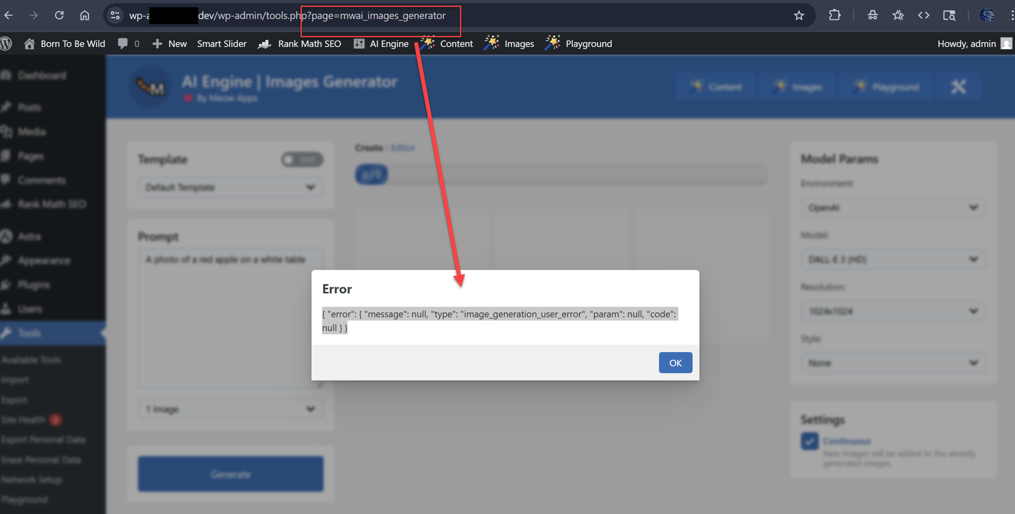Screen dimensions: 1015x514
Task: Open Media in the sidebar
Action: (x=32, y=132)
